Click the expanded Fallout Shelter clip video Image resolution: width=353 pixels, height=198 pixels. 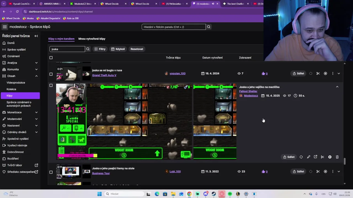coord(146,122)
